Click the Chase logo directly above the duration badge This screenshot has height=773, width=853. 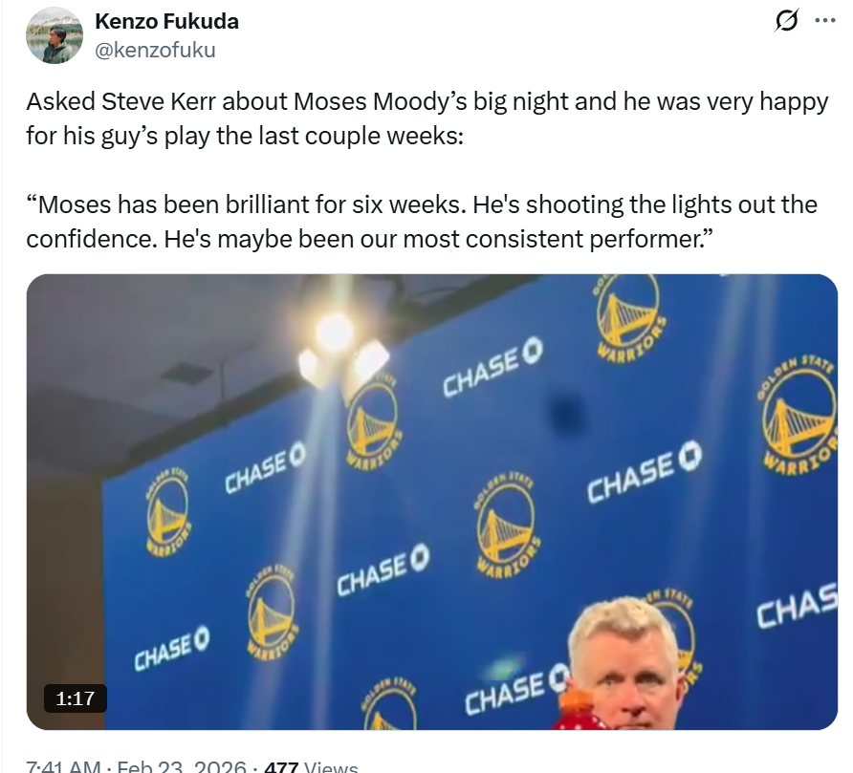171,648
